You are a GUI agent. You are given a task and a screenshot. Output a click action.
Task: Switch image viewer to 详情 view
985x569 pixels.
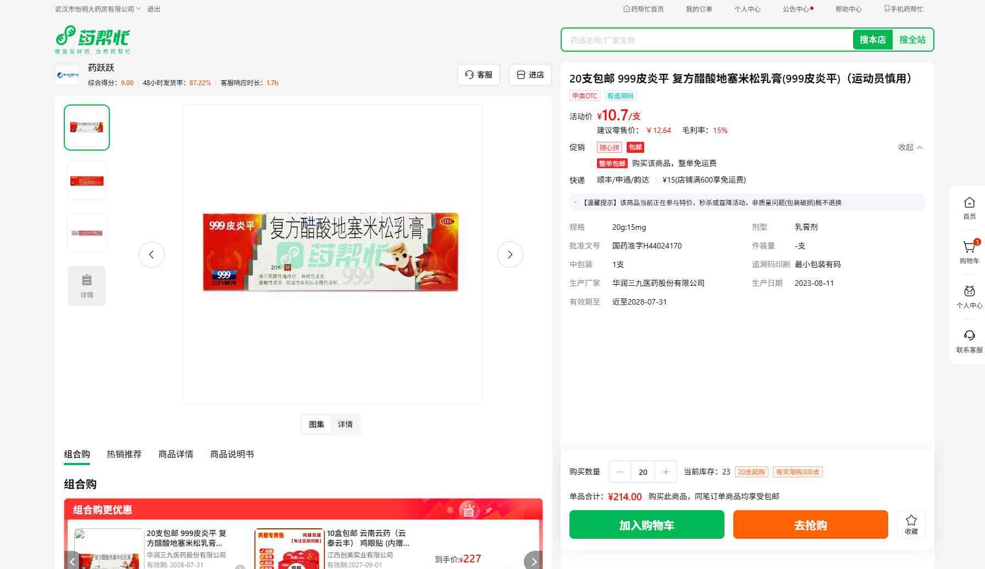point(345,424)
